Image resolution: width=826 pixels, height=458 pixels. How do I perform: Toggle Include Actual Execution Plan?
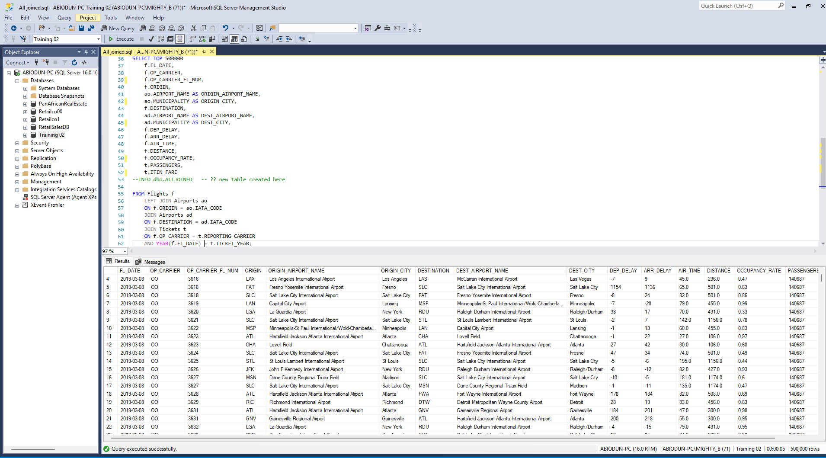[x=193, y=39]
